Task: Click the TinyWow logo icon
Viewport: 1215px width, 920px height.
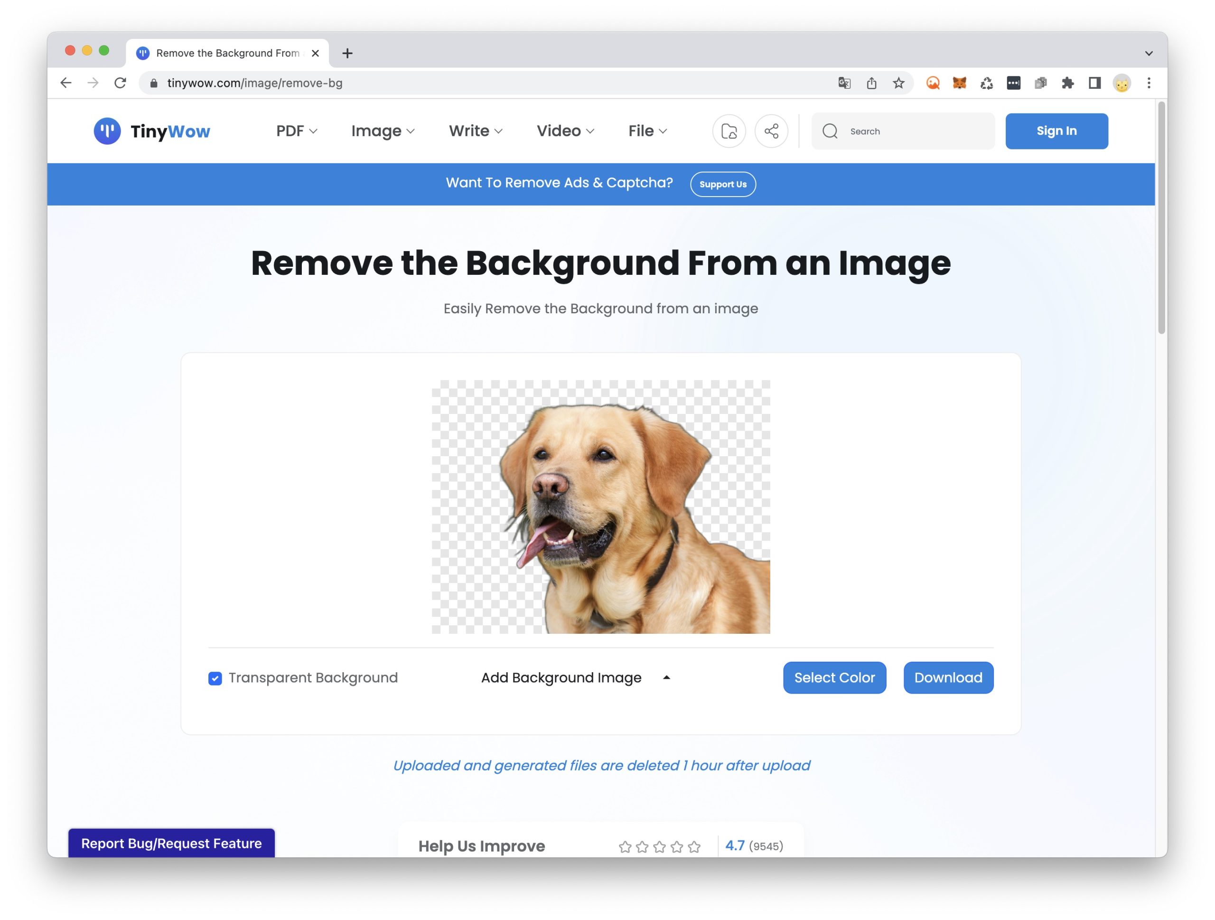Action: [x=107, y=131]
